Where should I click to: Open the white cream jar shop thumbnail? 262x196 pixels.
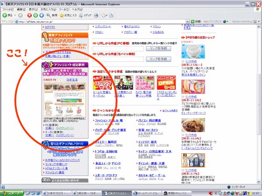click(193, 51)
